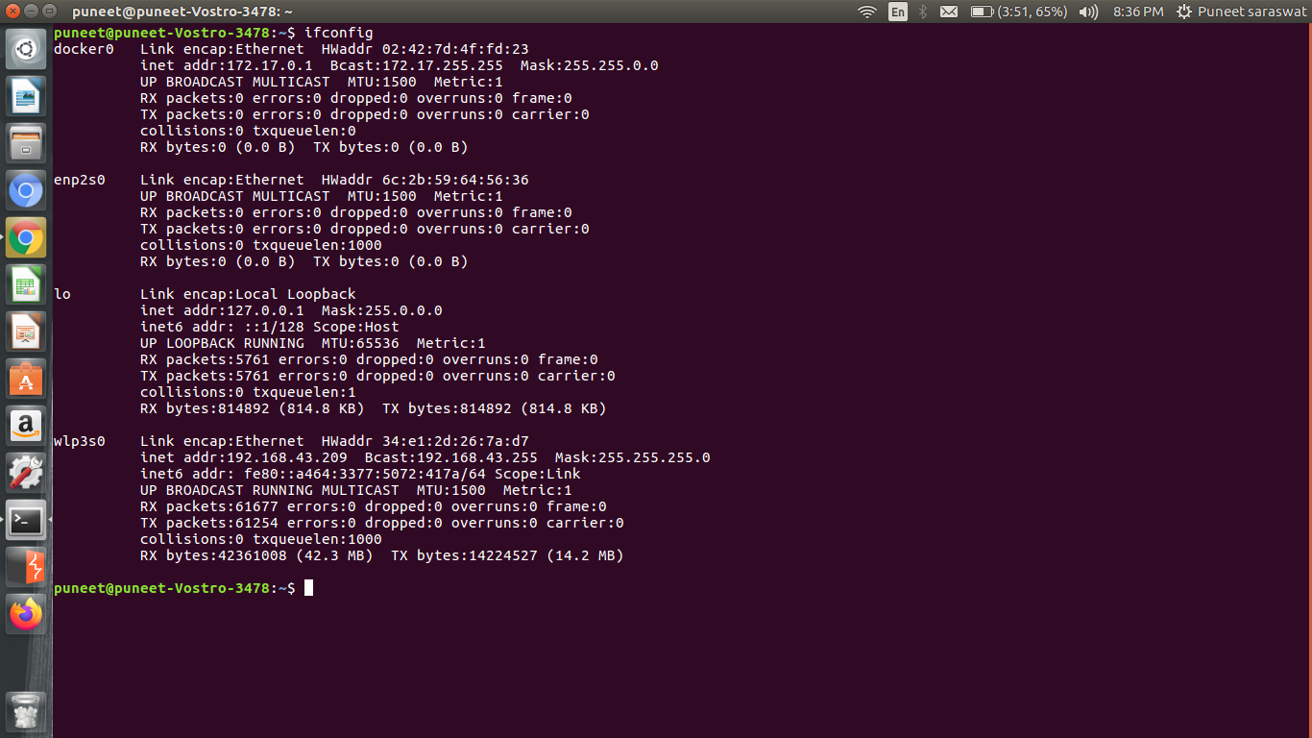Image resolution: width=1312 pixels, height=738 pixels.
Task: Open LibreOffice Impress presentation app
Action: coord(26,332)
